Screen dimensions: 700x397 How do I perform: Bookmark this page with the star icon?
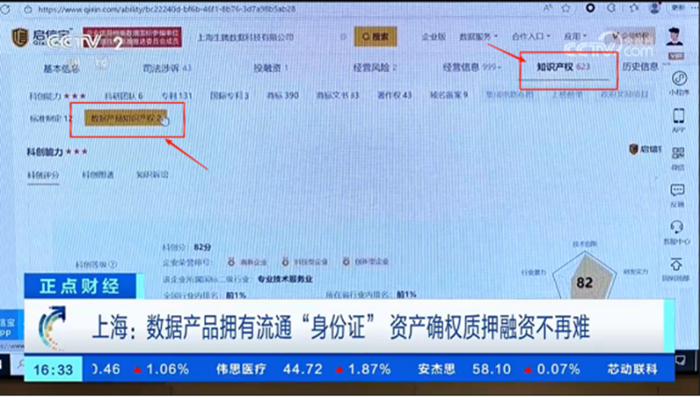click(x=566, y=8)
